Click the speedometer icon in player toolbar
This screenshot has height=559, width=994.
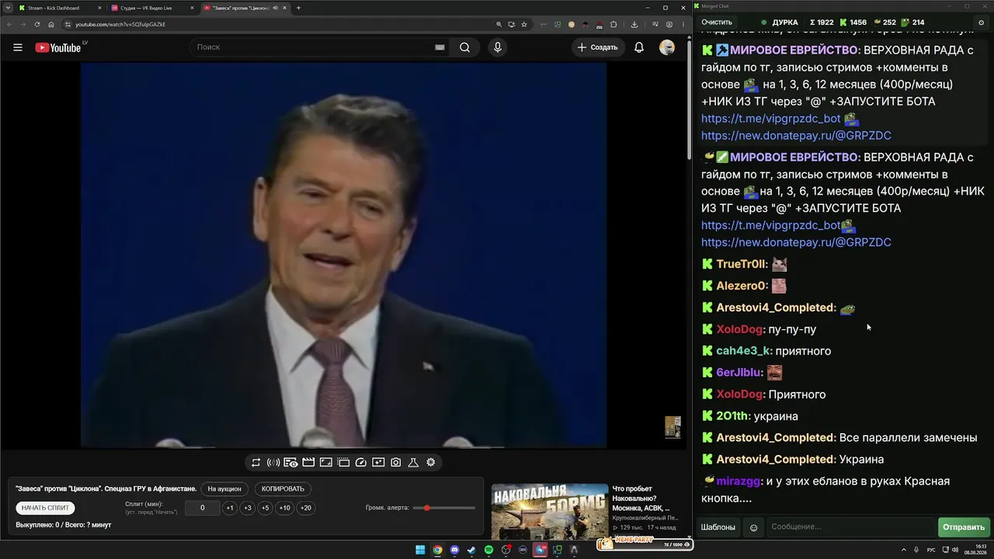[360, 462]
